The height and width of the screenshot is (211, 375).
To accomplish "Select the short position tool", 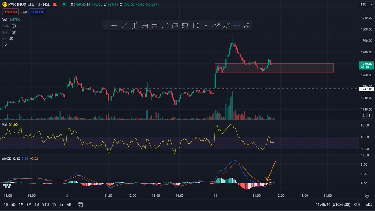I will point(185,26).
